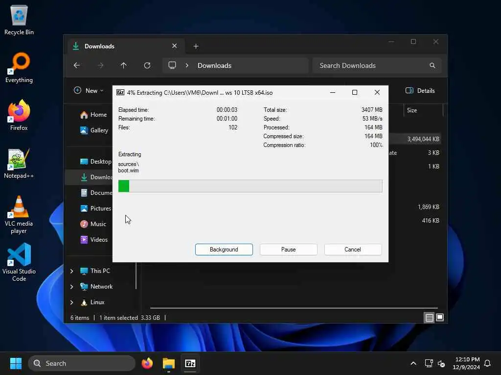Click the search magnifier icon in Explorer
This screenshot has height=375, width=501.
pyautogui.click(x=433, y=65)
